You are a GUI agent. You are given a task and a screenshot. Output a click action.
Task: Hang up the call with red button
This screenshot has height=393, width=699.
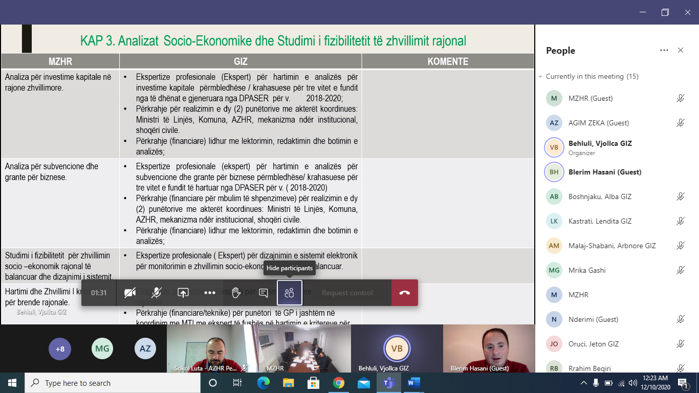[404, 293]
